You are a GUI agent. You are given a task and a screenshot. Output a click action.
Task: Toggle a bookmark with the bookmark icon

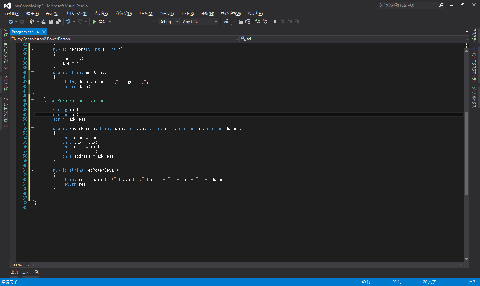pos(275,22)
